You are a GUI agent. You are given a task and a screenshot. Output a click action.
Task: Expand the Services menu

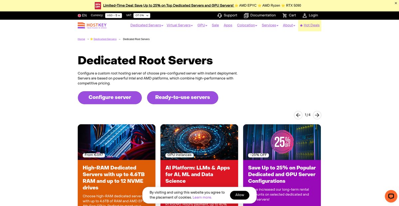[270, 25]
